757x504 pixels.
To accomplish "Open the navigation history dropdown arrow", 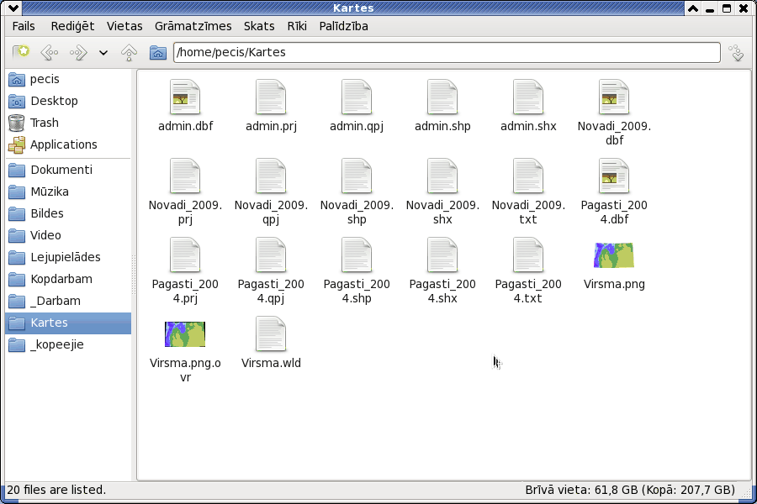I will (103, 53).
